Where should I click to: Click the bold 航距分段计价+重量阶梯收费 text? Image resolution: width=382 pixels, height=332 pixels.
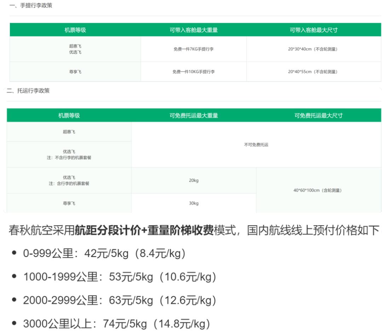click(144, 230)
